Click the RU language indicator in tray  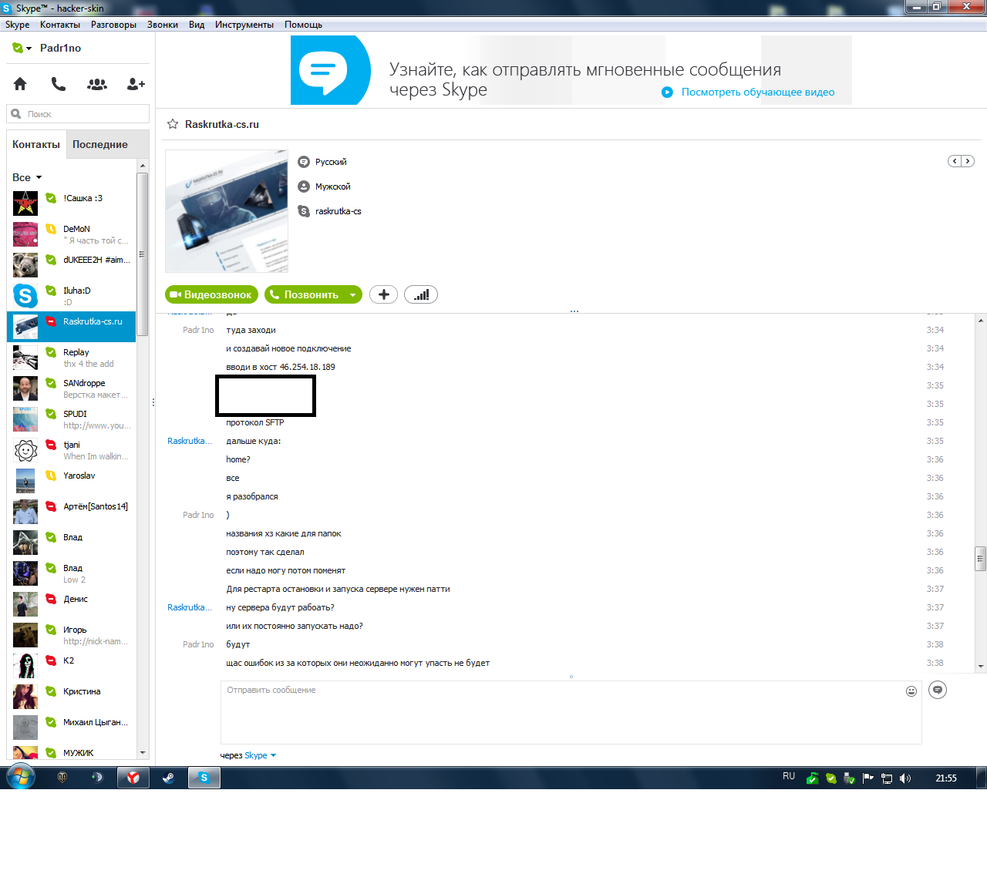[789, 776]
